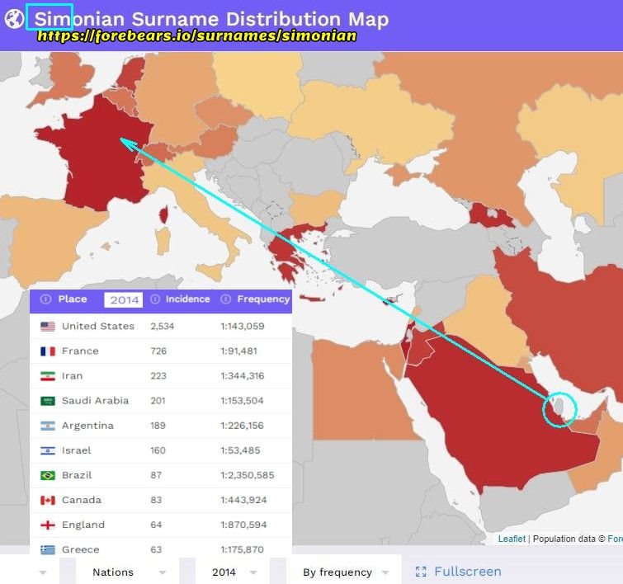This screenshot has height=584, width=623.
Task: Click the Israel flag icon
Action: pyautogui.click(x=48, y=450)
